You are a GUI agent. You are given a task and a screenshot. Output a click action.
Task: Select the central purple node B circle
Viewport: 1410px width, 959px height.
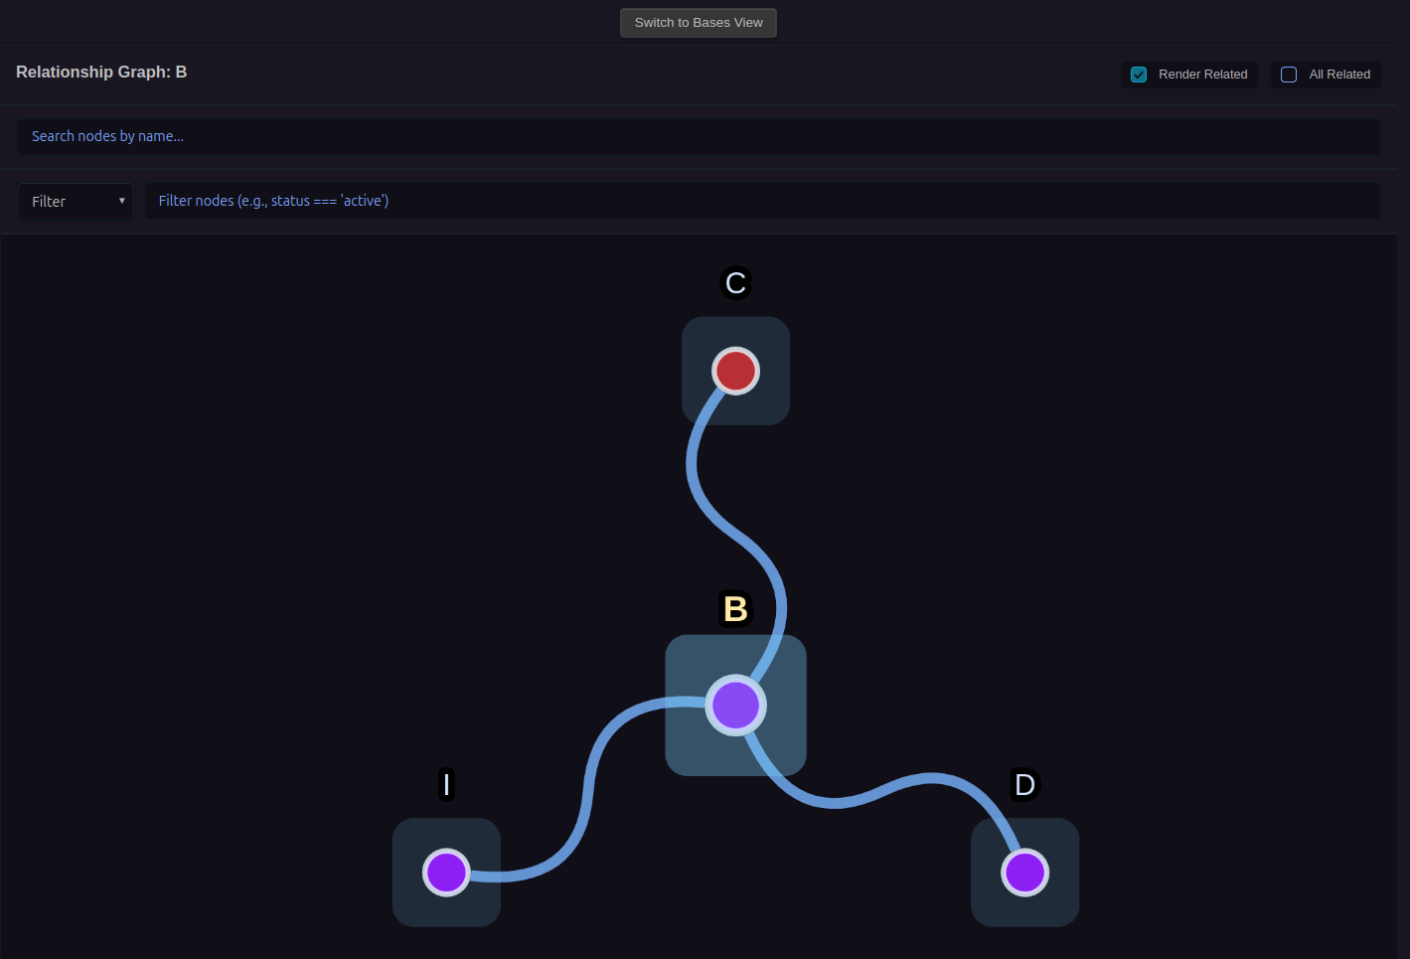[x=735, y=706]
